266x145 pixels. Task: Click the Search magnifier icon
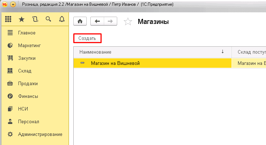point(48,19)
